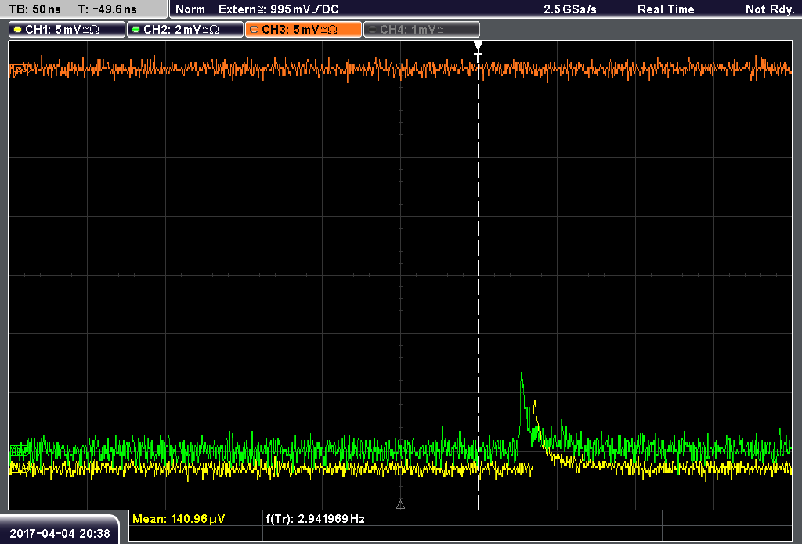Screen dimensions: 802x544
Task: Enable the greyed-out CH4 1 mV tab
Action: coord(421,30)
